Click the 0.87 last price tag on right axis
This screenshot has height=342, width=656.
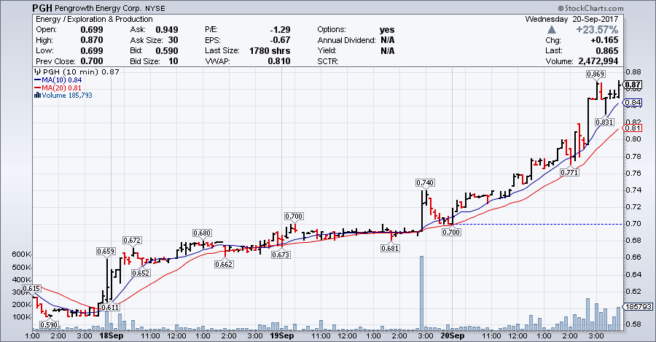(632, 85)
